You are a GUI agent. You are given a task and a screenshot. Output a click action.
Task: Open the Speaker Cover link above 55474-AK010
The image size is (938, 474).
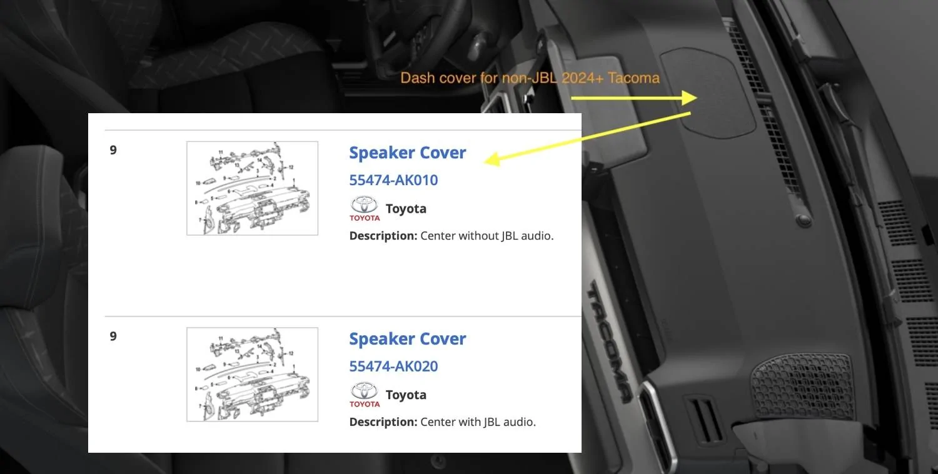pyautogui.click(x=408, y=153)
